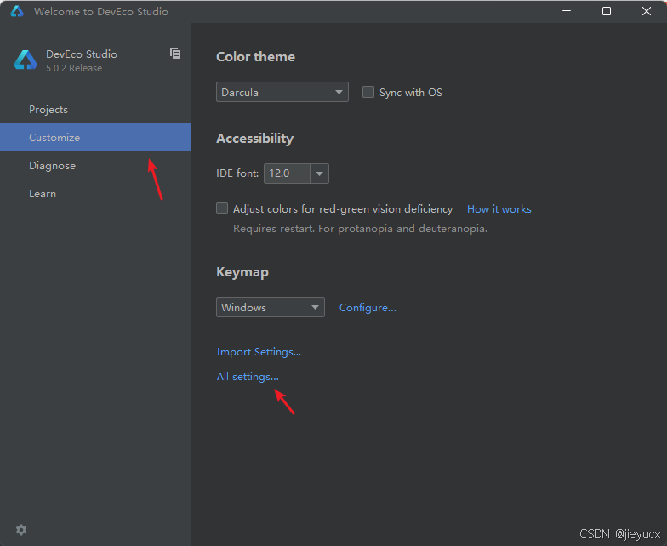Click the Keymap heading
This screenshot has width=667, height=546.
(242, 272)
